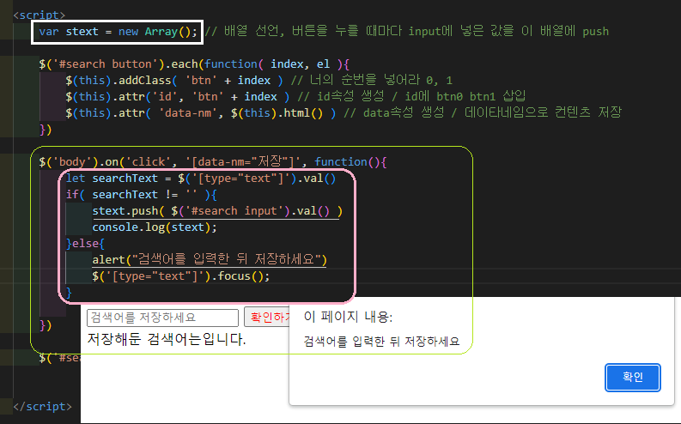Click the if( searchText != '' ){ line

(141, 195)
